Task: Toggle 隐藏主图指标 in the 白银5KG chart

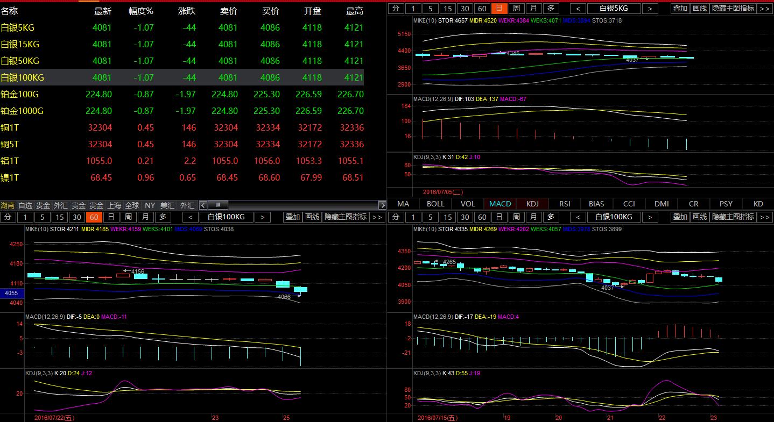Action: [x=733, y=8]
